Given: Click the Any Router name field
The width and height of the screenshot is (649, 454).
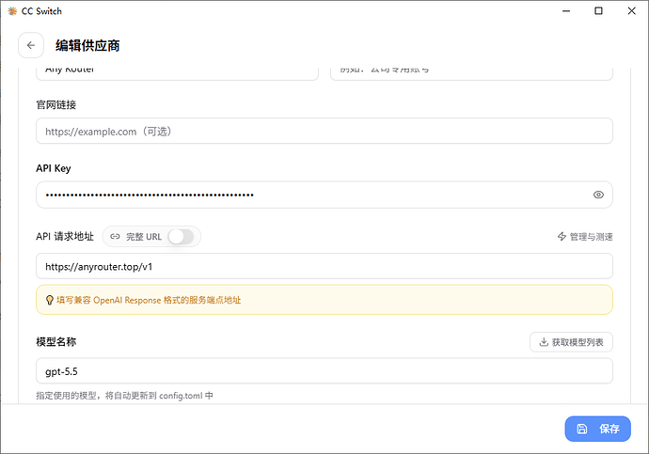Looking at the screenshot, I should click(x=177, y=72).
